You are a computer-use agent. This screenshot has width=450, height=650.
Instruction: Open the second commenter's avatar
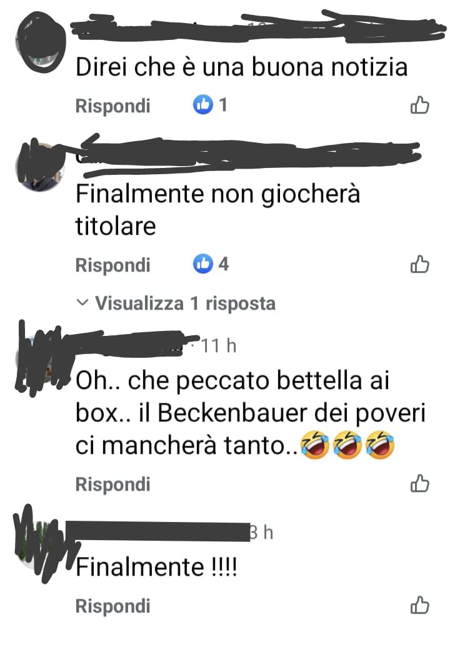click(x=40, y=167)
